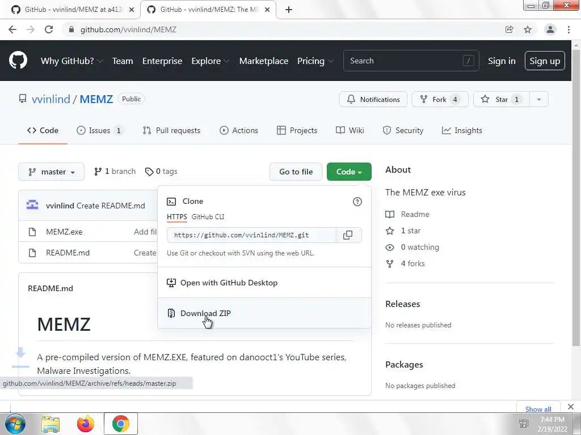581x435 pixels.
Task: Click the address bar URL
Action: pyautogui.click(x=128, y=29)
